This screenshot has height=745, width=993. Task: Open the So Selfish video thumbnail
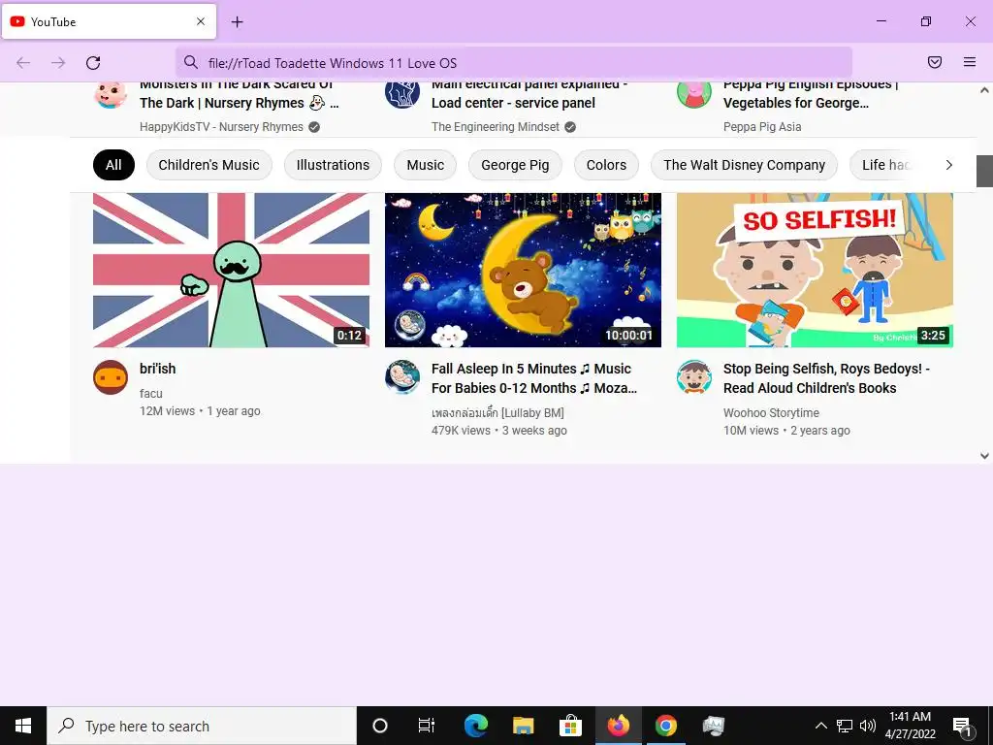[815, 270]
